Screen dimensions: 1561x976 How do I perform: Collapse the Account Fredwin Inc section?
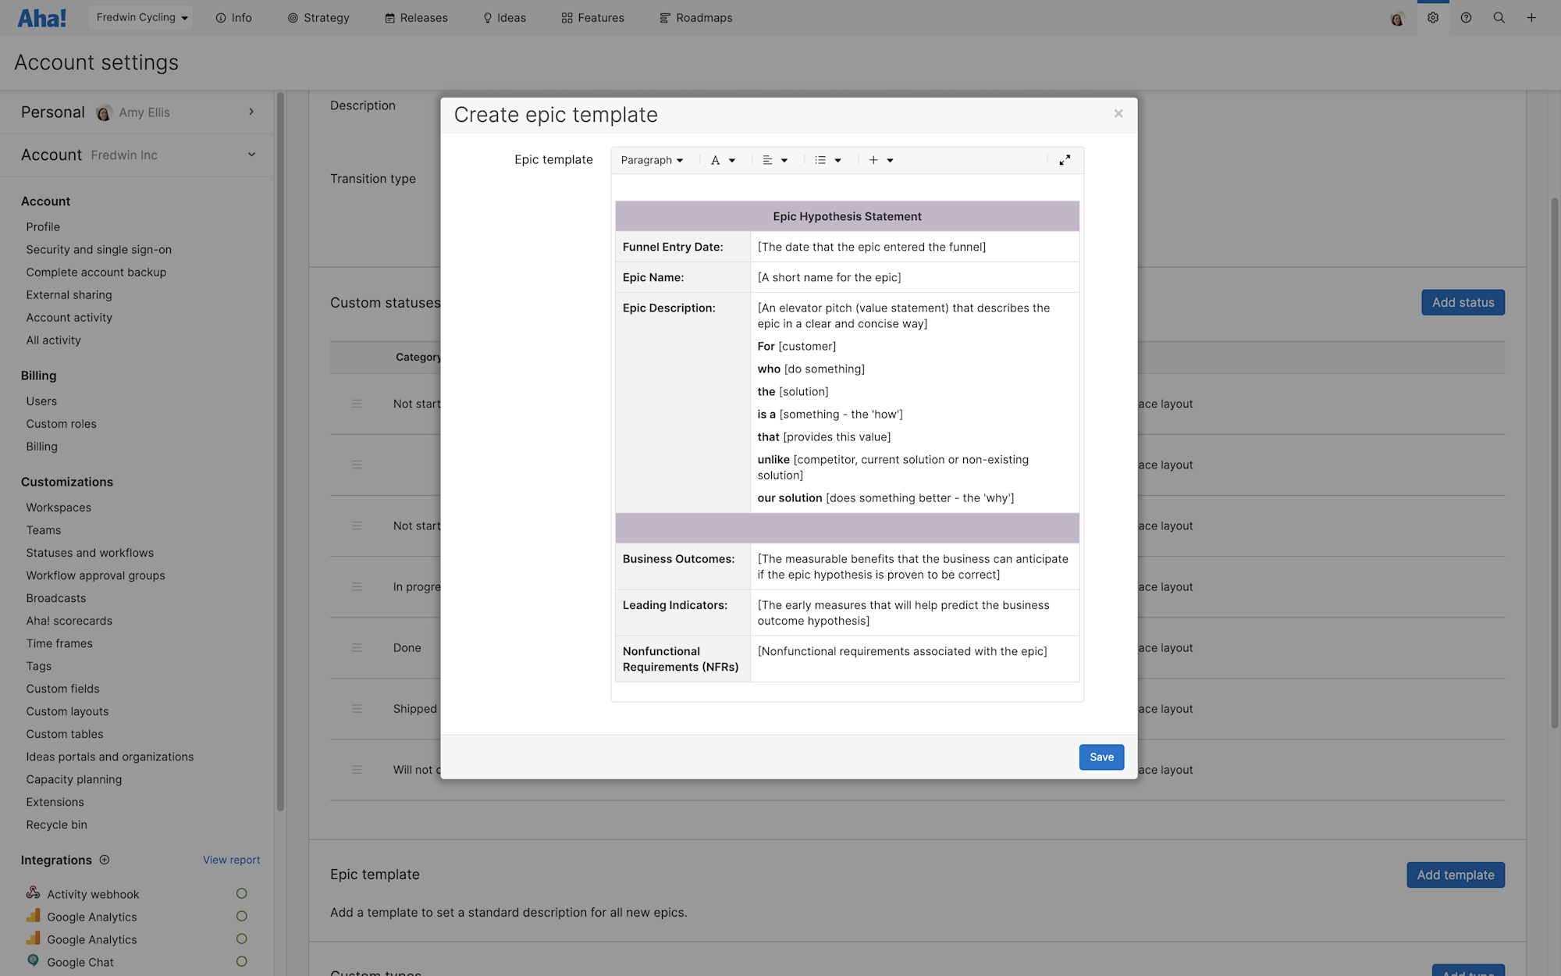tap(251, 154)
